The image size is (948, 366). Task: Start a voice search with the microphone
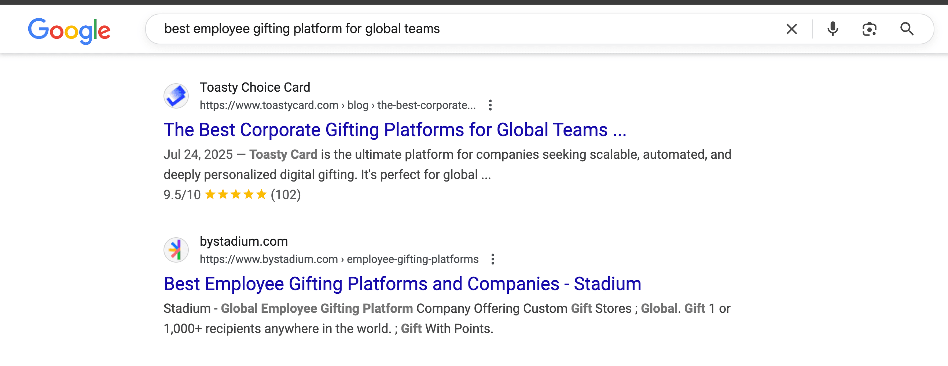click(833, 29)
